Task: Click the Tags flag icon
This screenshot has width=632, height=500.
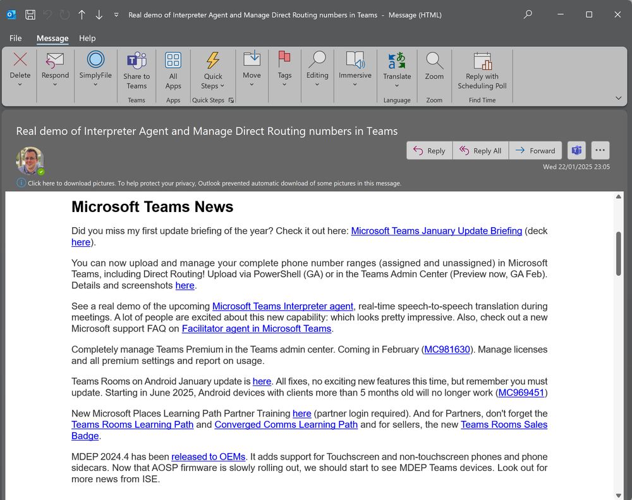Action: click(x=284, y=59)
